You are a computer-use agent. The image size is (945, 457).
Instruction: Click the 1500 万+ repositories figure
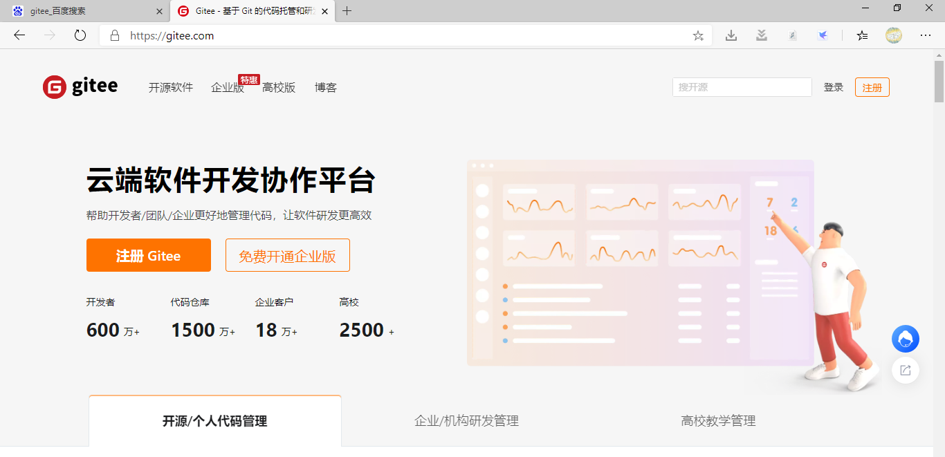coord(203,330)
